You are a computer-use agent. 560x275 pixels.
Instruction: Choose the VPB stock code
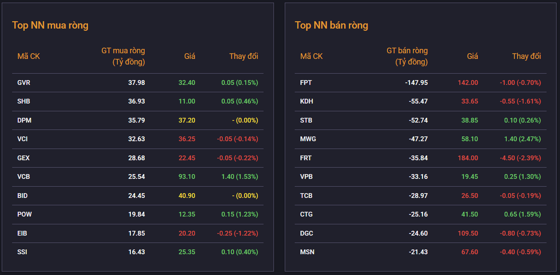tap(306, 177)
